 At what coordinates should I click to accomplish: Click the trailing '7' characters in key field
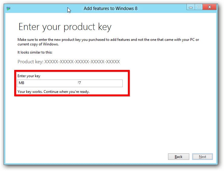point(80,83)
